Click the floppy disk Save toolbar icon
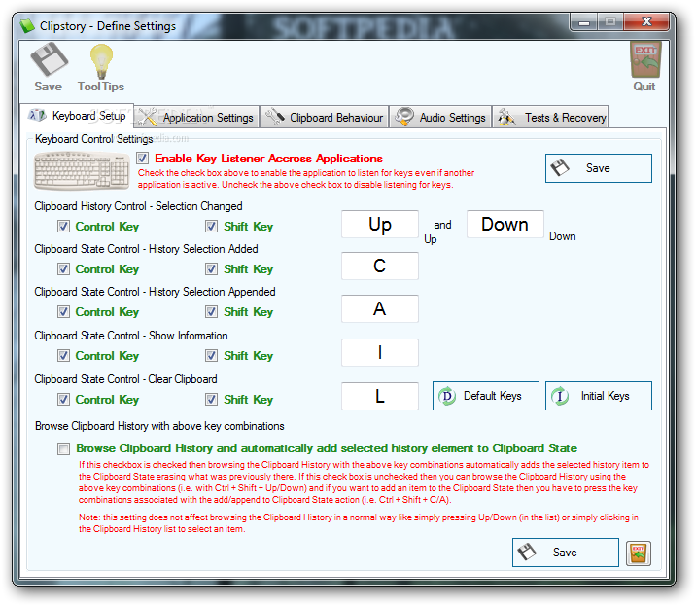 click(49, 60)
